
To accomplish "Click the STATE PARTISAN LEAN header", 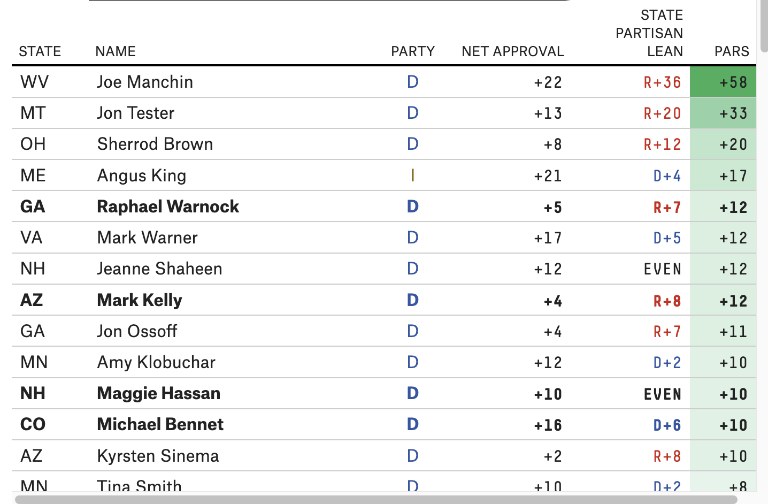I will (x=649, y=33).
